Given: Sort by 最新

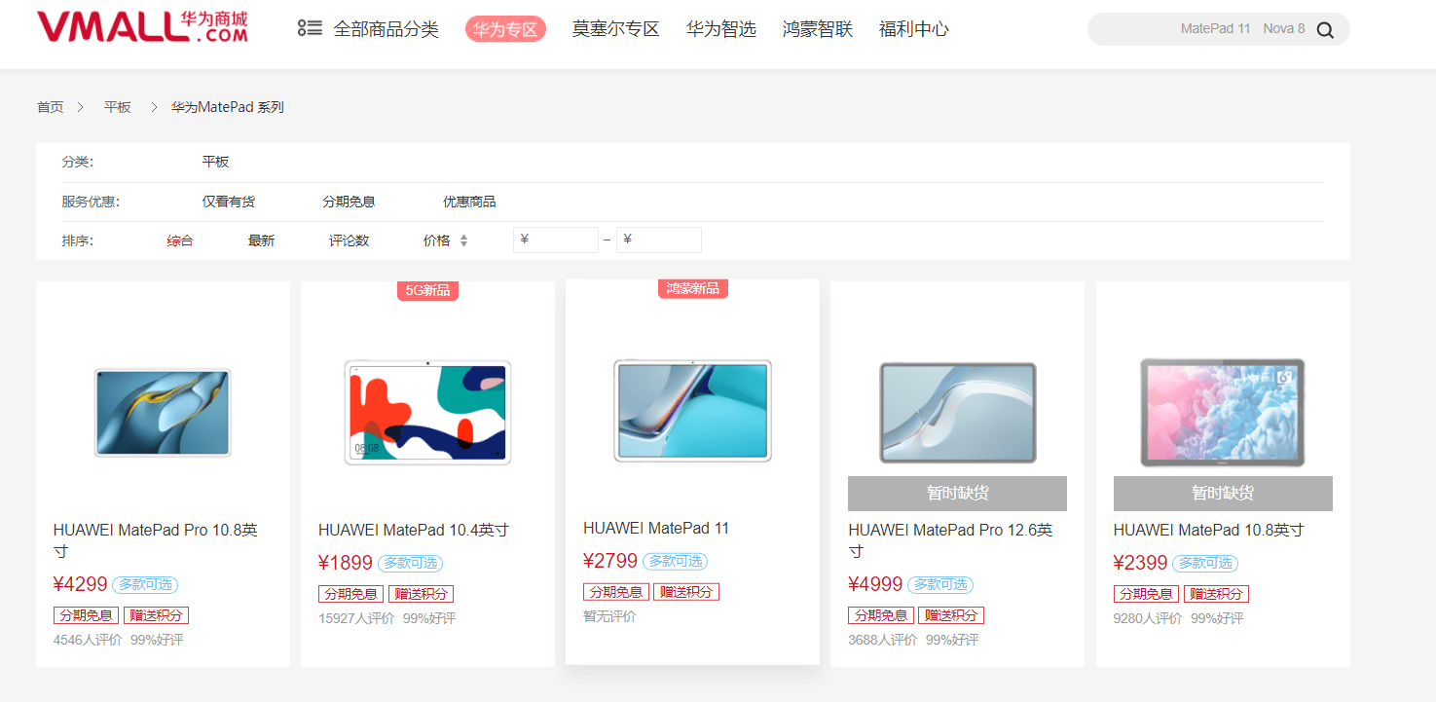Looking at the screenshot, I should 261,240.
